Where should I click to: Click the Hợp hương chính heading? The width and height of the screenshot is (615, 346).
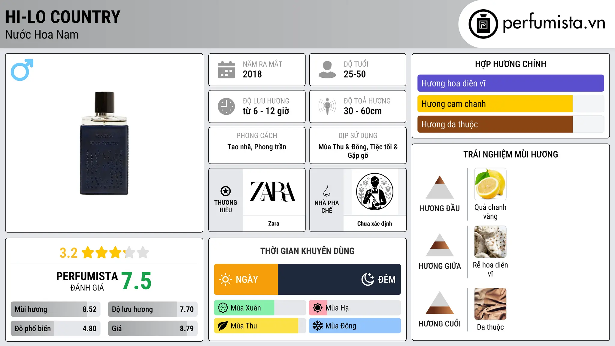[x=510, y=64]
